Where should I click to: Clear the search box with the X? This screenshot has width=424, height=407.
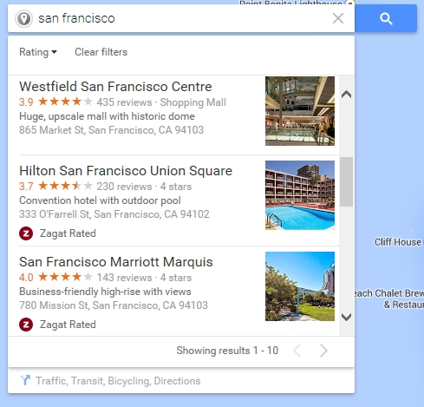point(338,18)
